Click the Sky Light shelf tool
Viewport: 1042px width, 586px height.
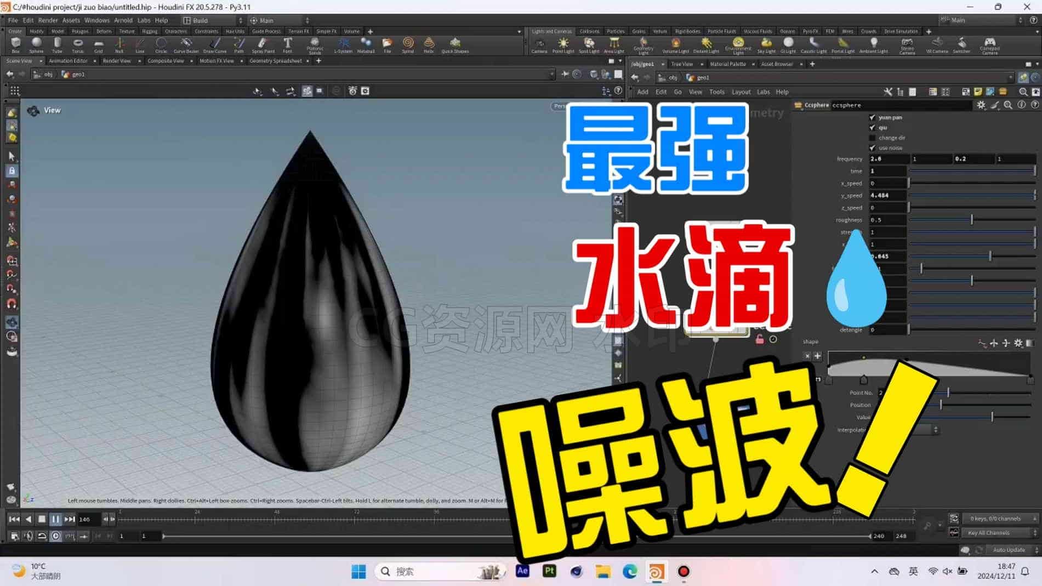click(x=766, y=45)
